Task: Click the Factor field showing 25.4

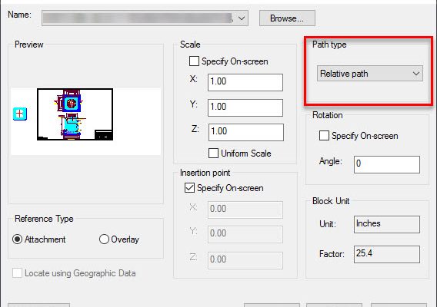Action: [387, 254]
